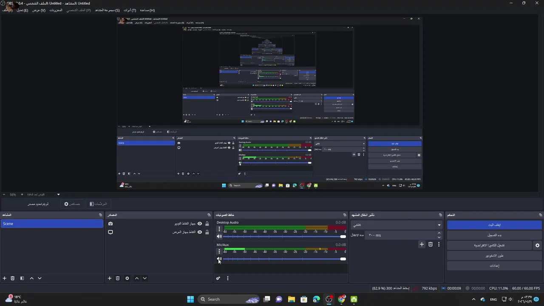Open Mic/Aux three-dot options
The image size is (544, 306).
coord(219,252)
